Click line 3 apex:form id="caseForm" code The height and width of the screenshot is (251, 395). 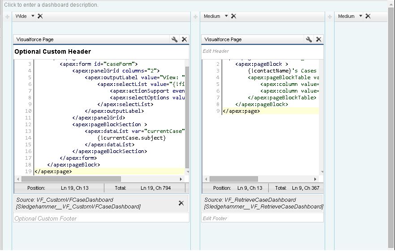click(x=99, y=64)
